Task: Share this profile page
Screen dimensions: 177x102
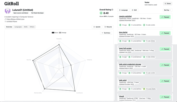Action: click(x=168, y=4)
